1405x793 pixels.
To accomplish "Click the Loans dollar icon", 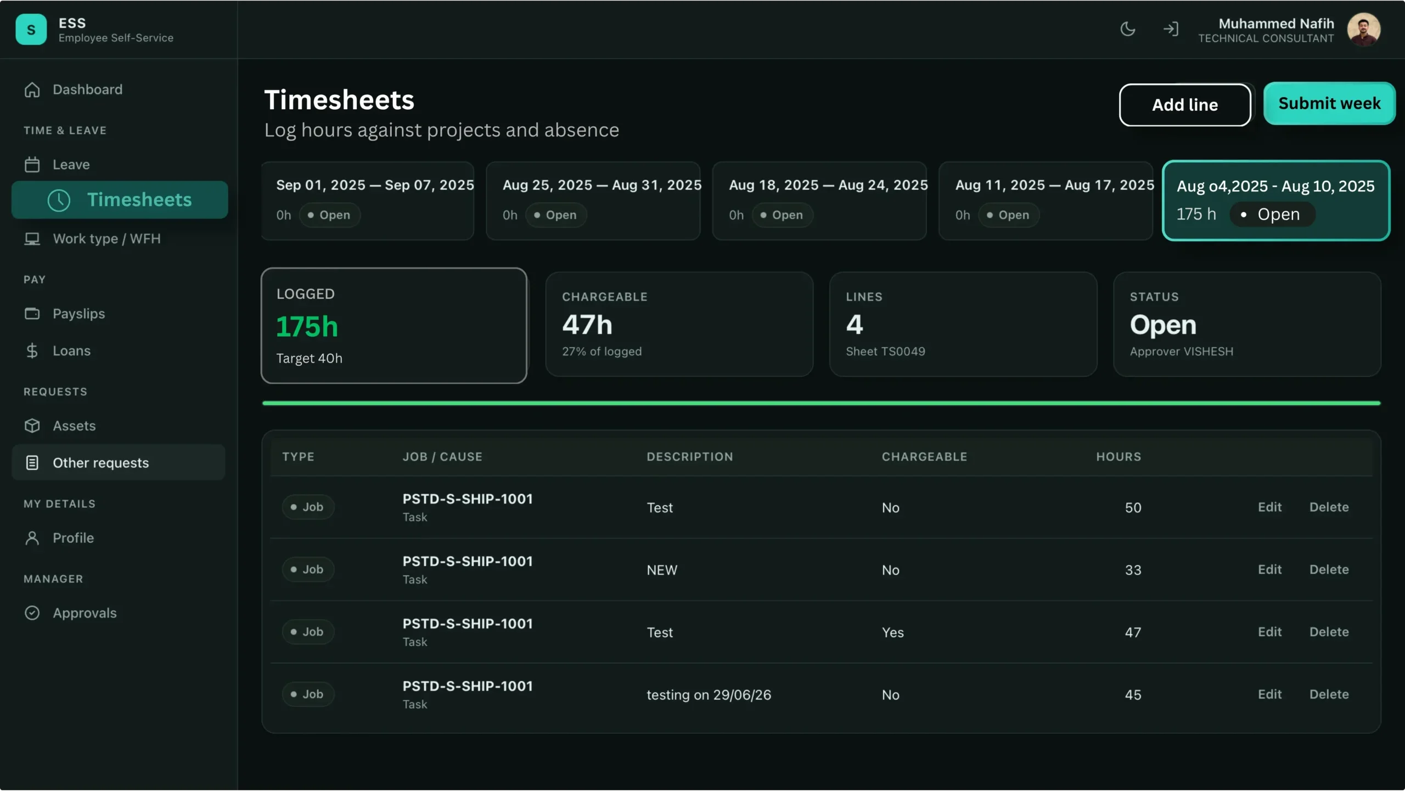I will (32, 351).
